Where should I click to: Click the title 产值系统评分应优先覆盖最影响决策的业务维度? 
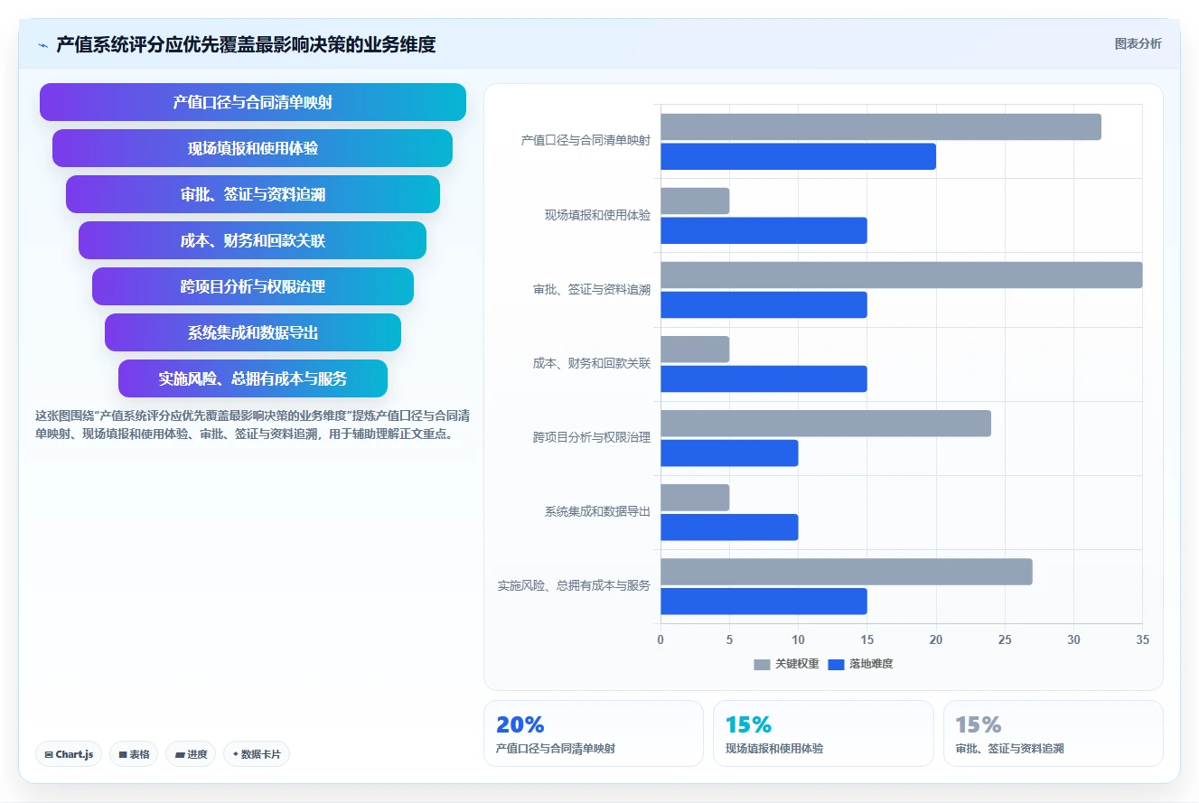(x=246, y=45)
